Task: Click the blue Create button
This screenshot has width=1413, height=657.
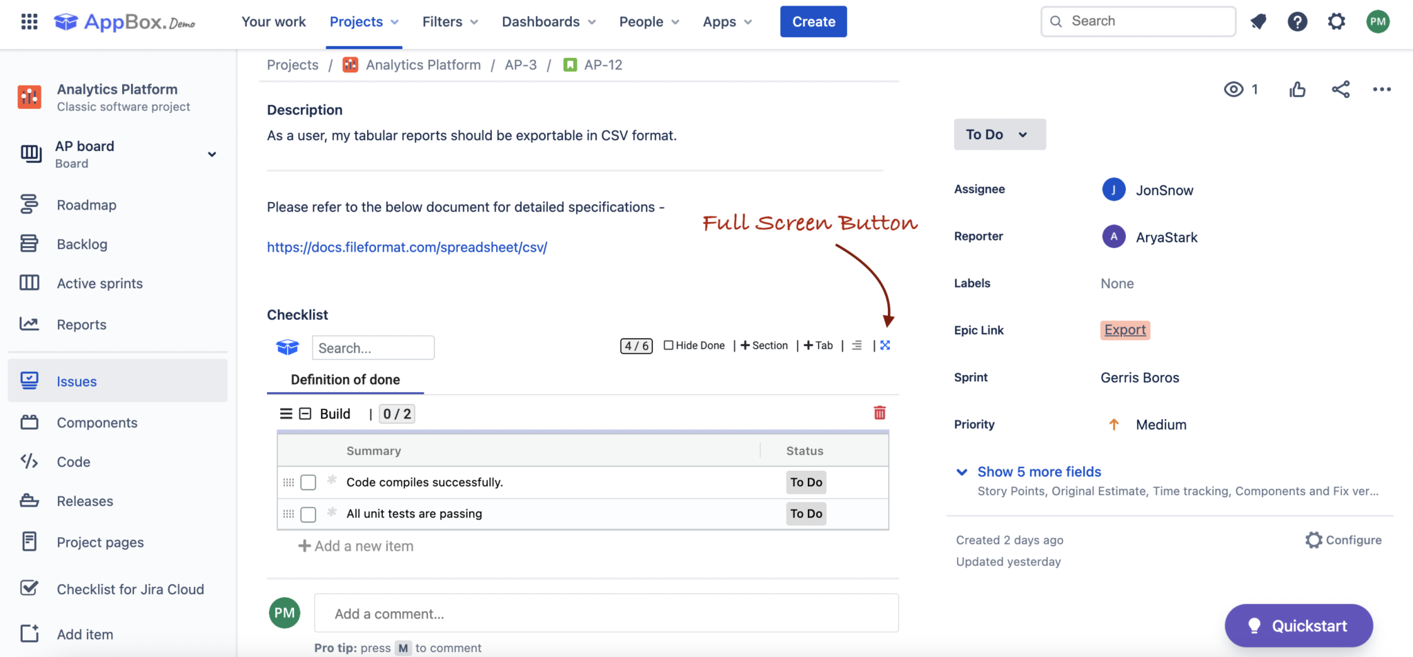Action: (x=813, y=22)
